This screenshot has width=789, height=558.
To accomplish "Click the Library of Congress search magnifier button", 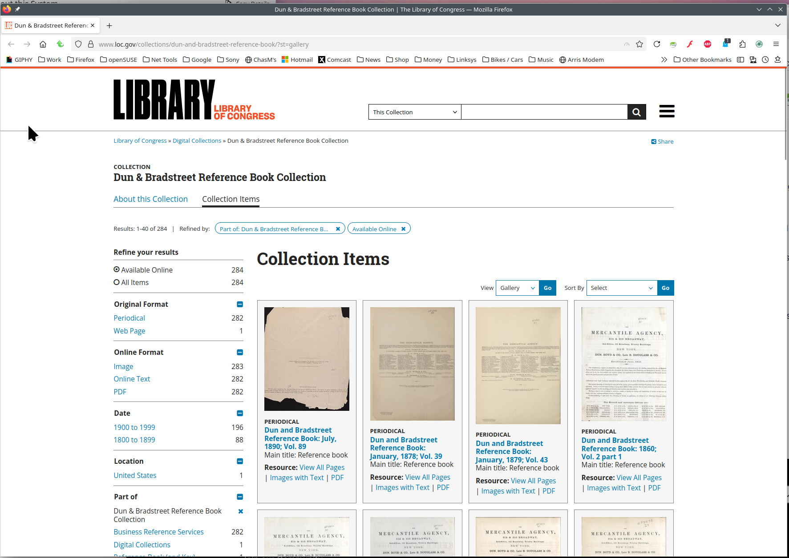I will (x=637, y=112).
